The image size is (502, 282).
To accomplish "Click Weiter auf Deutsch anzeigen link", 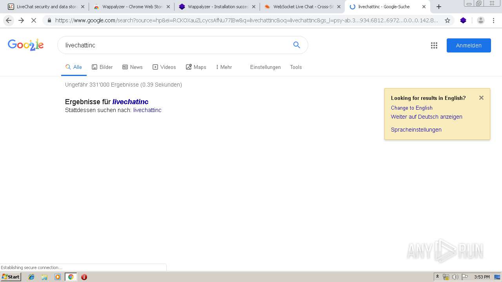I will tap(427, 117).
